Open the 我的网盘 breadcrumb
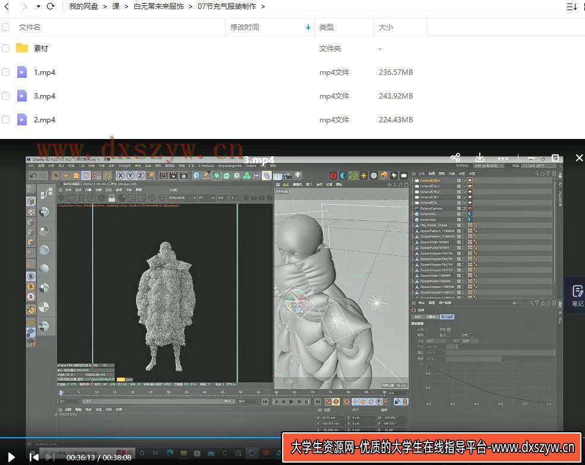The width and height of the screenshot is (585, 465). point(84,7)
